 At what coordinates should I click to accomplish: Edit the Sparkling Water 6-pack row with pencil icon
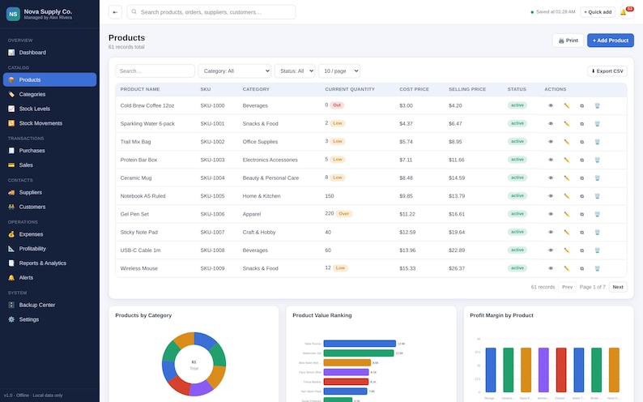click(566, 123)
